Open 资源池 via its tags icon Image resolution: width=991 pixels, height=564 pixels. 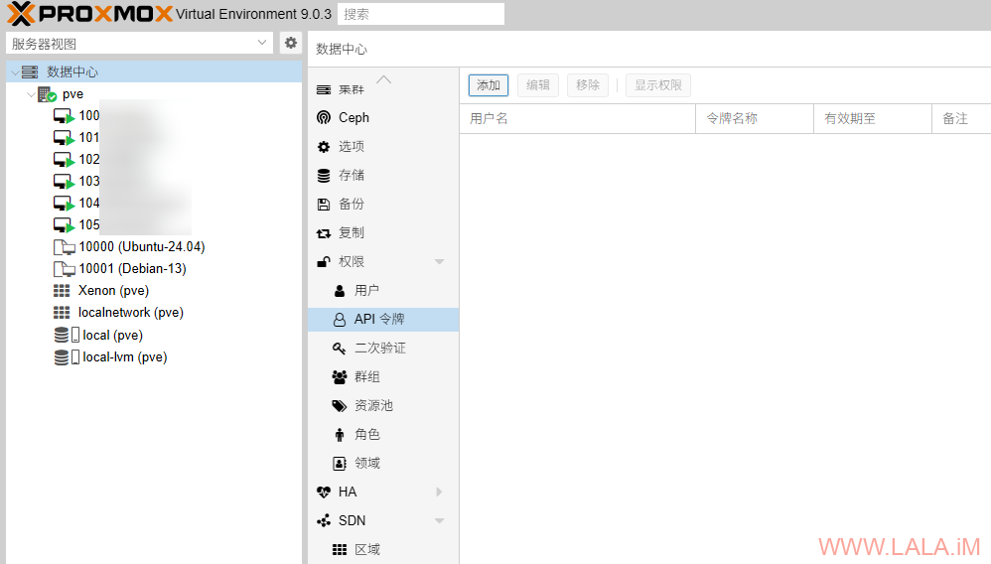[x=340, y=406]
